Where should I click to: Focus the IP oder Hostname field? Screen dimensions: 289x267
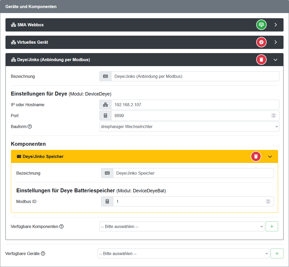(x=195, y=105)
